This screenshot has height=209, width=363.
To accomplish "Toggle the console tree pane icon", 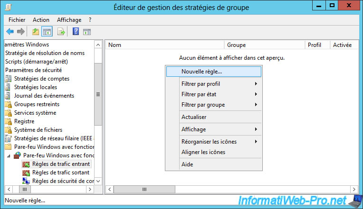I will tap(47, 32).
